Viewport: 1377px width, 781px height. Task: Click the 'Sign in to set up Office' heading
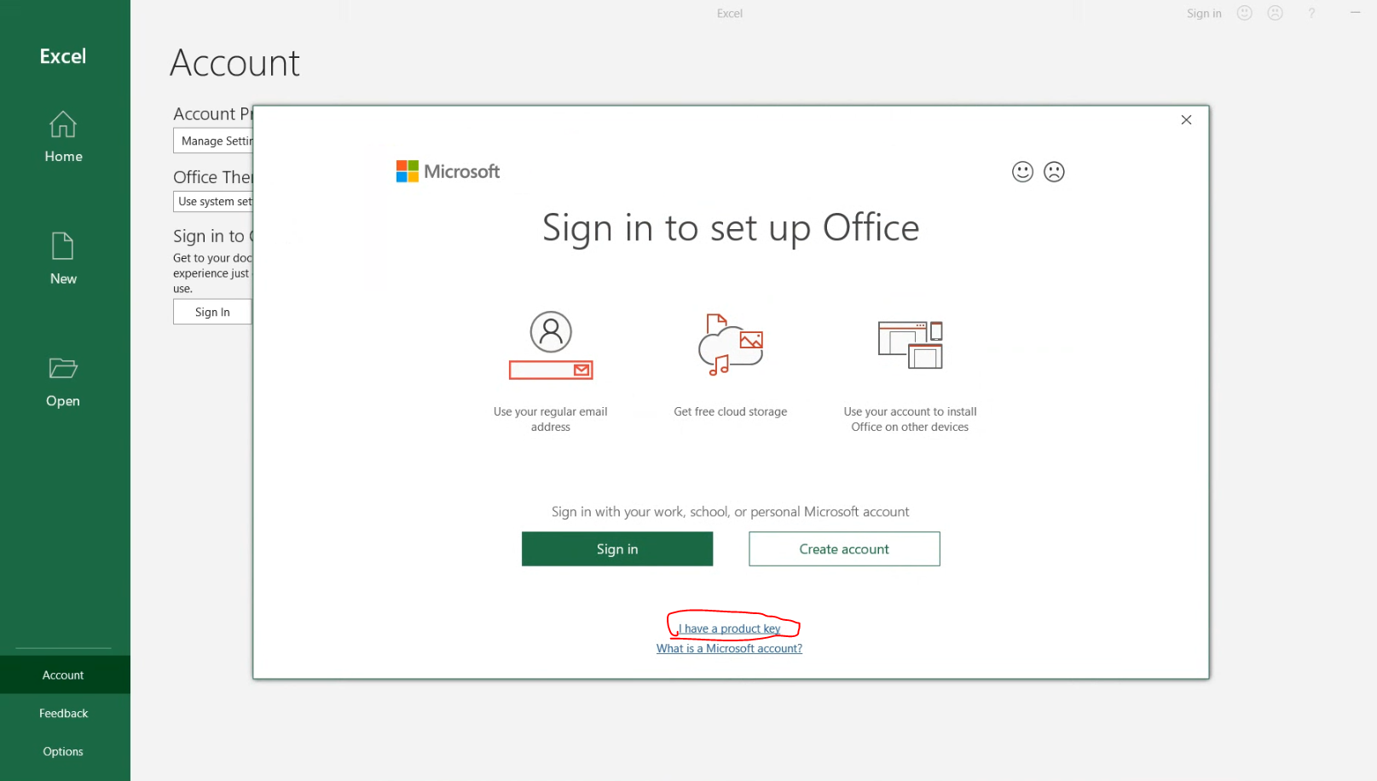click(731, 228)
